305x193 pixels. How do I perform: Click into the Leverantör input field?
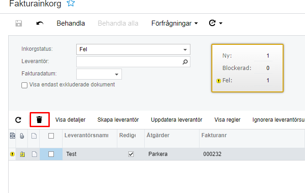128,62
